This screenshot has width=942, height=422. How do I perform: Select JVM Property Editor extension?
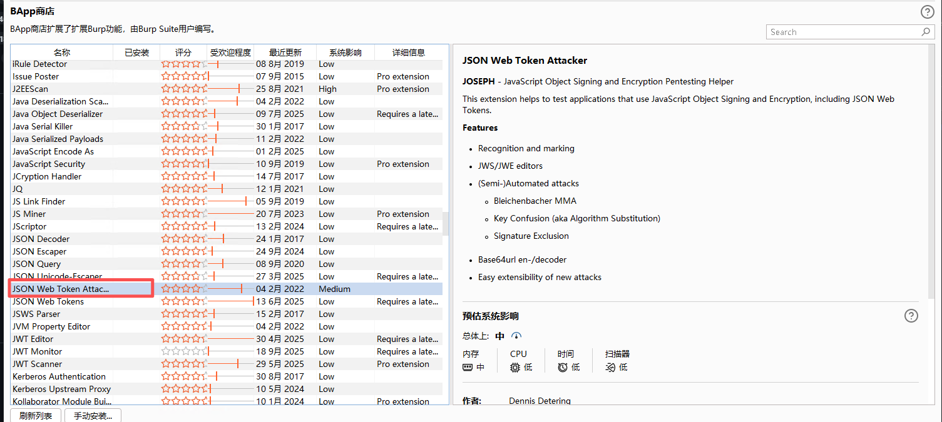coord(227,326)
